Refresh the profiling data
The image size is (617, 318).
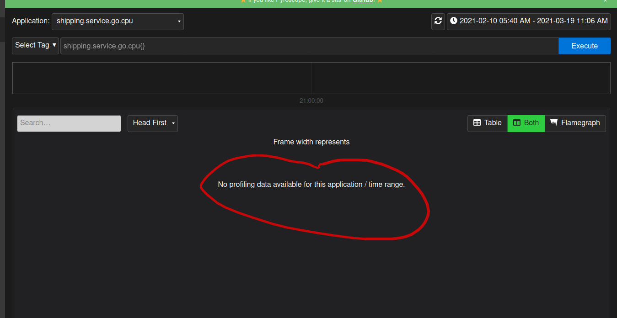[x=438, y=21]
